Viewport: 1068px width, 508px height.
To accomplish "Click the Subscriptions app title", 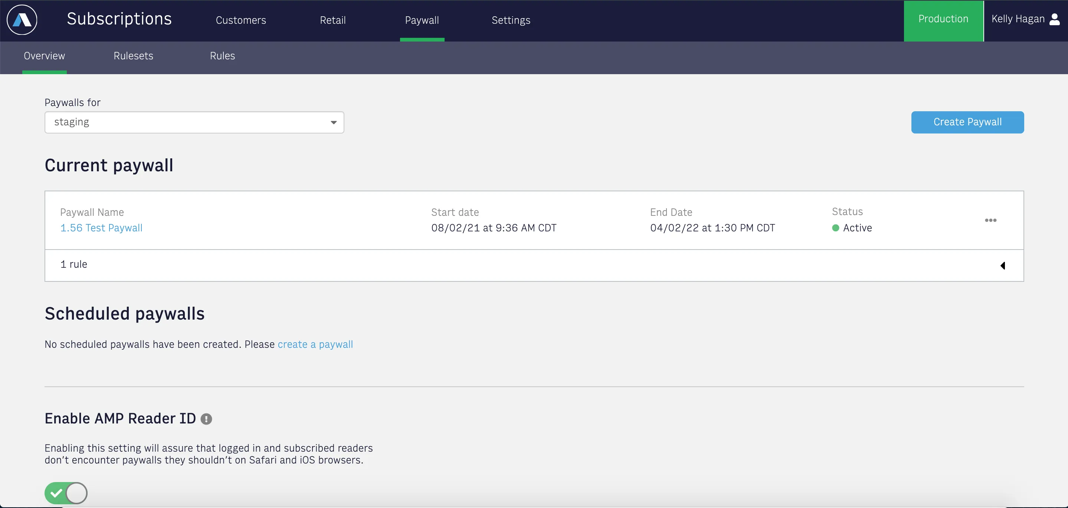I will coord(119,19).
